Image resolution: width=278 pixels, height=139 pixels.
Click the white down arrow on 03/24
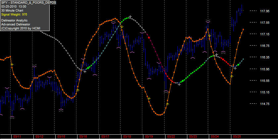pos(216,54)
